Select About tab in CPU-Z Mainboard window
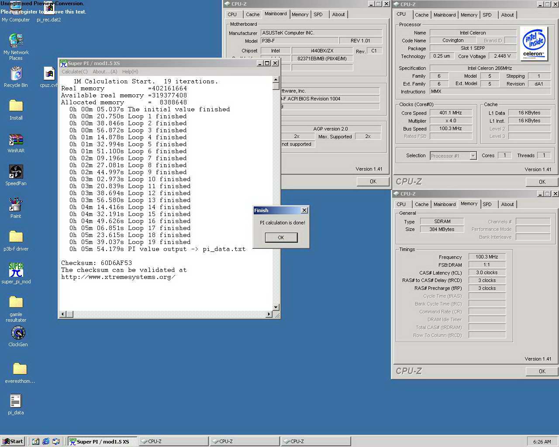Screen dimensions: 559x447 tap(338, 14)
